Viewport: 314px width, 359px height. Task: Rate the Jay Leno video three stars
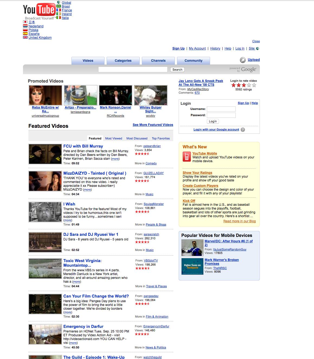tap(244, 85)
